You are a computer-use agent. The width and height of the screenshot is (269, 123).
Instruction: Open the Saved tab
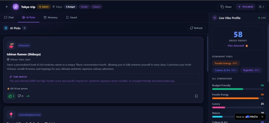71,17
